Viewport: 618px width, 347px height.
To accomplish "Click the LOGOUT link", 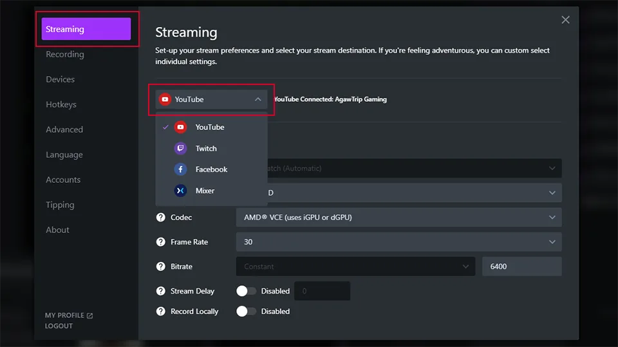I will (59, 326).
